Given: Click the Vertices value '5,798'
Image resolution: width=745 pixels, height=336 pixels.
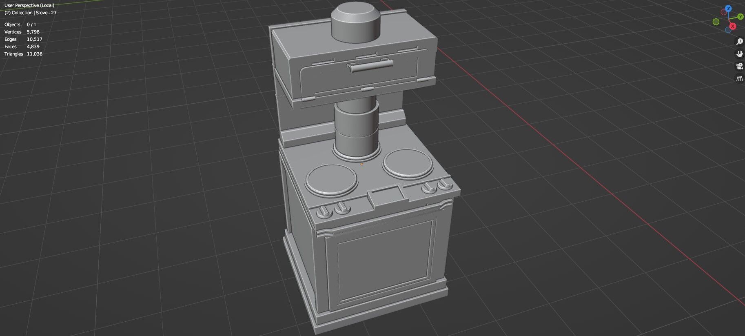Looking at the screenshot, I should 33,32.
